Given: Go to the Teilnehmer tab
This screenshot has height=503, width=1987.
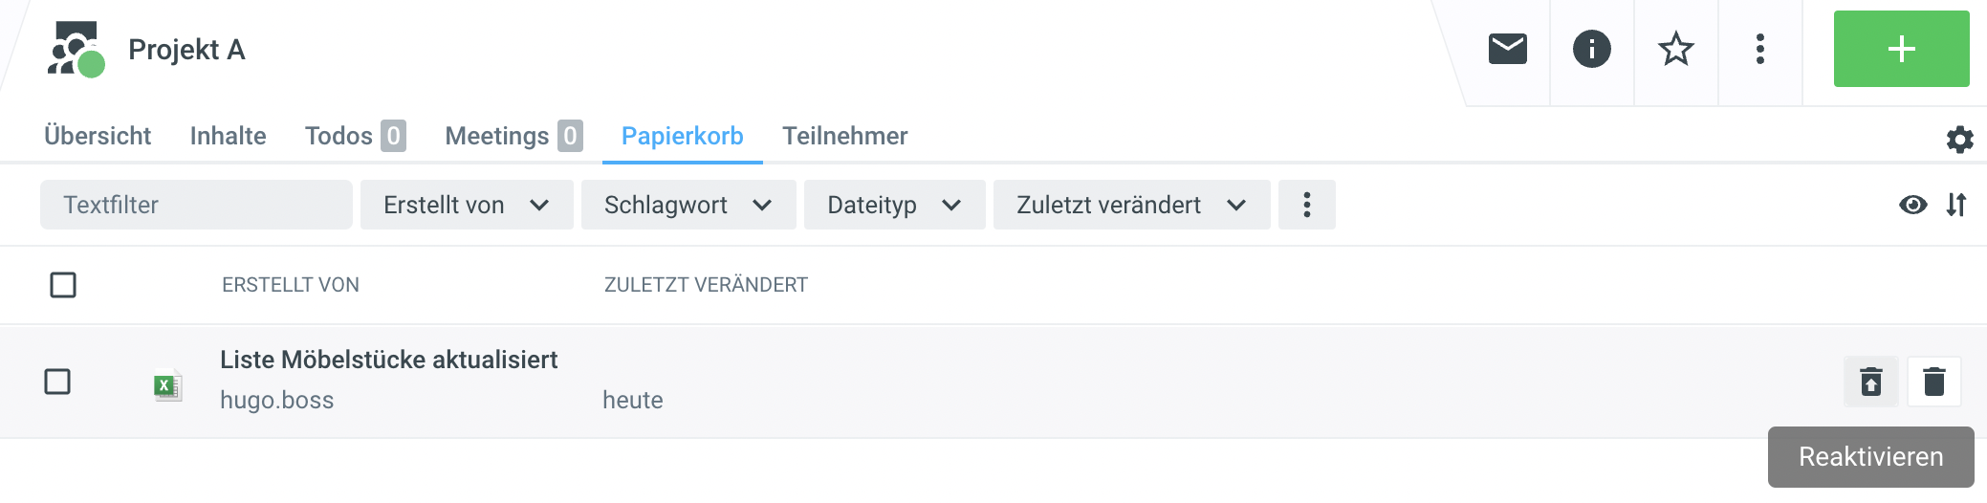Looking at the screenshot, I should [x=844, y=136].
